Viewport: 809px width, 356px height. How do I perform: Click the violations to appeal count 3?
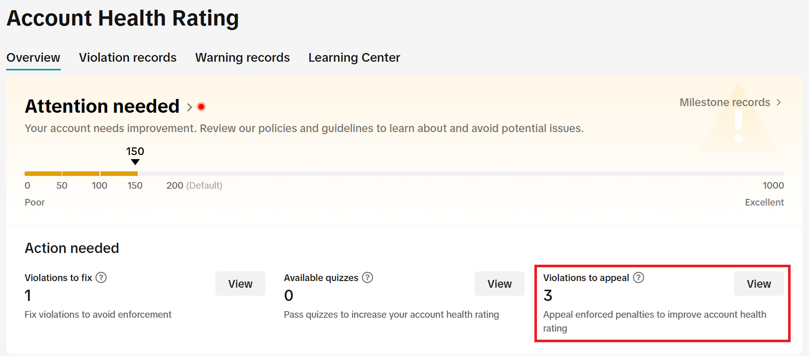pos(548,296)
